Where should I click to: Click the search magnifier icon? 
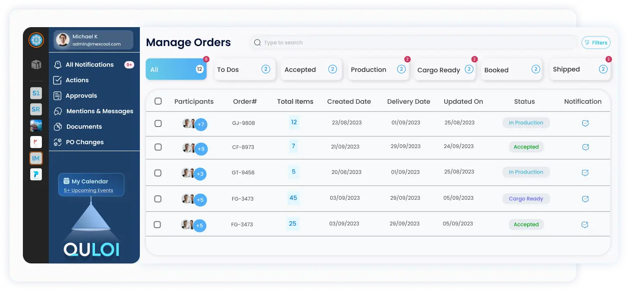(257, 43)
